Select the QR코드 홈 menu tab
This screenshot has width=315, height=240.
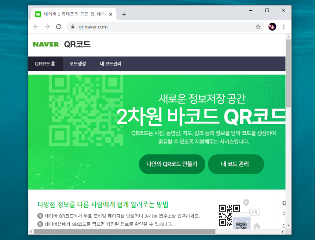(45, 64)
